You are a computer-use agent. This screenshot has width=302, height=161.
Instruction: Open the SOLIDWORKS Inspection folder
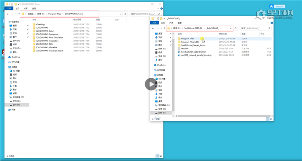click(x=47, y=41)
